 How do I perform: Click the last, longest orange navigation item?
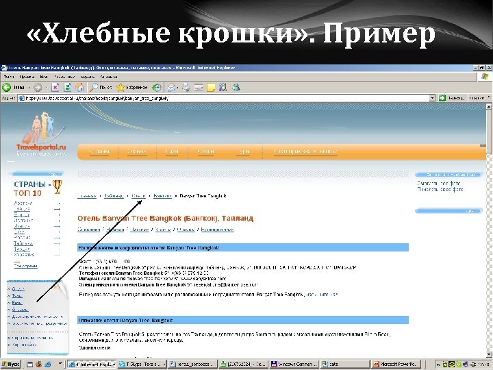pos(305,151)
